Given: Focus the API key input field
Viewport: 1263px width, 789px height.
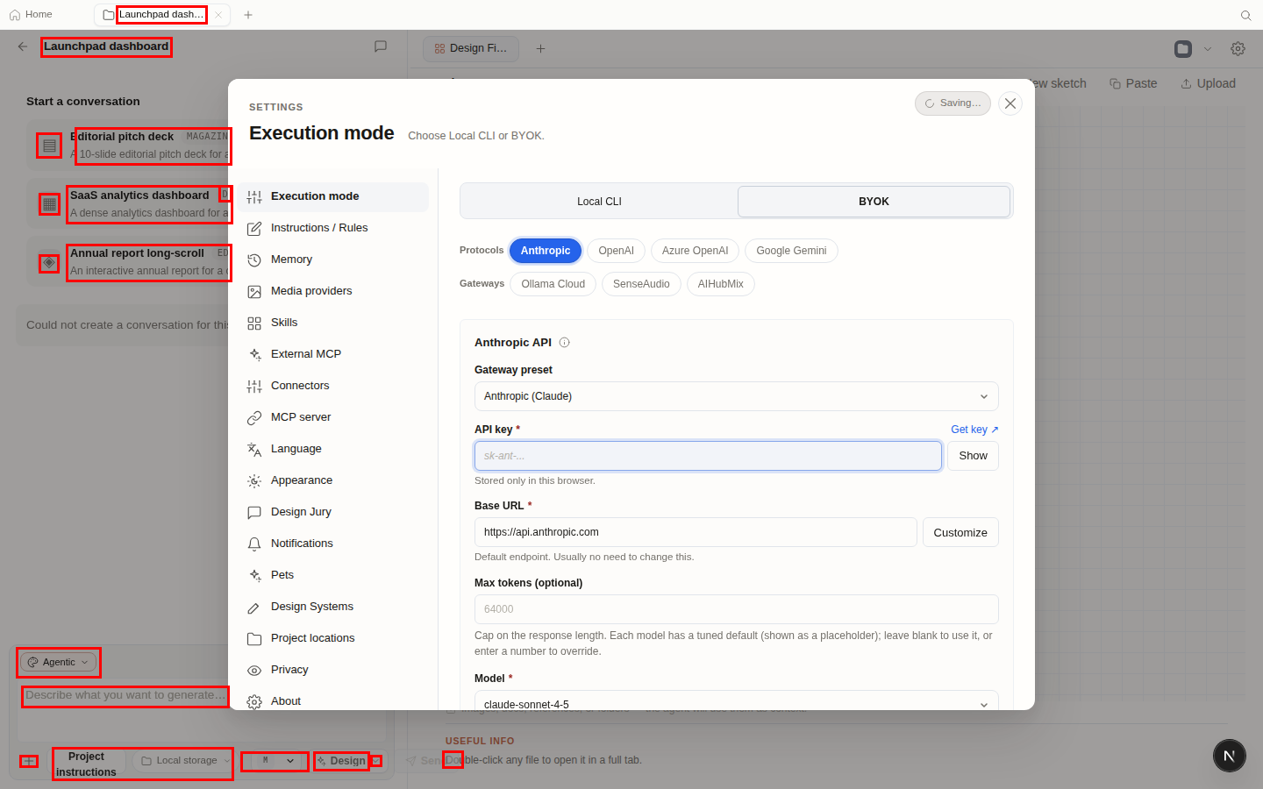Looking at the screenshot, I should (x=708, y=456).
